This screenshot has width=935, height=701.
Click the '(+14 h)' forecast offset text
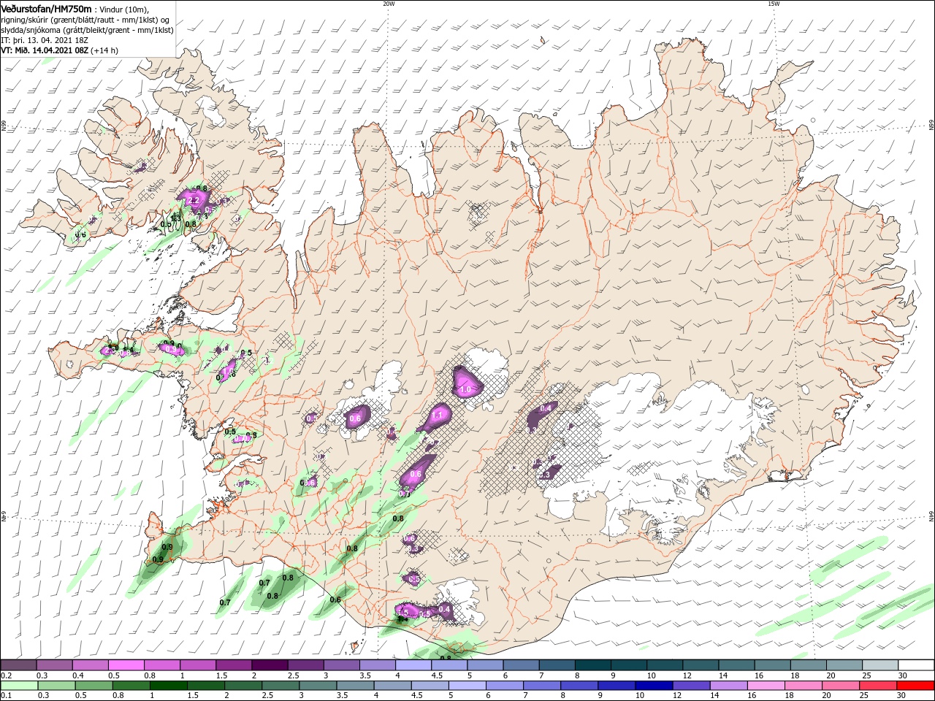[105, 50]
